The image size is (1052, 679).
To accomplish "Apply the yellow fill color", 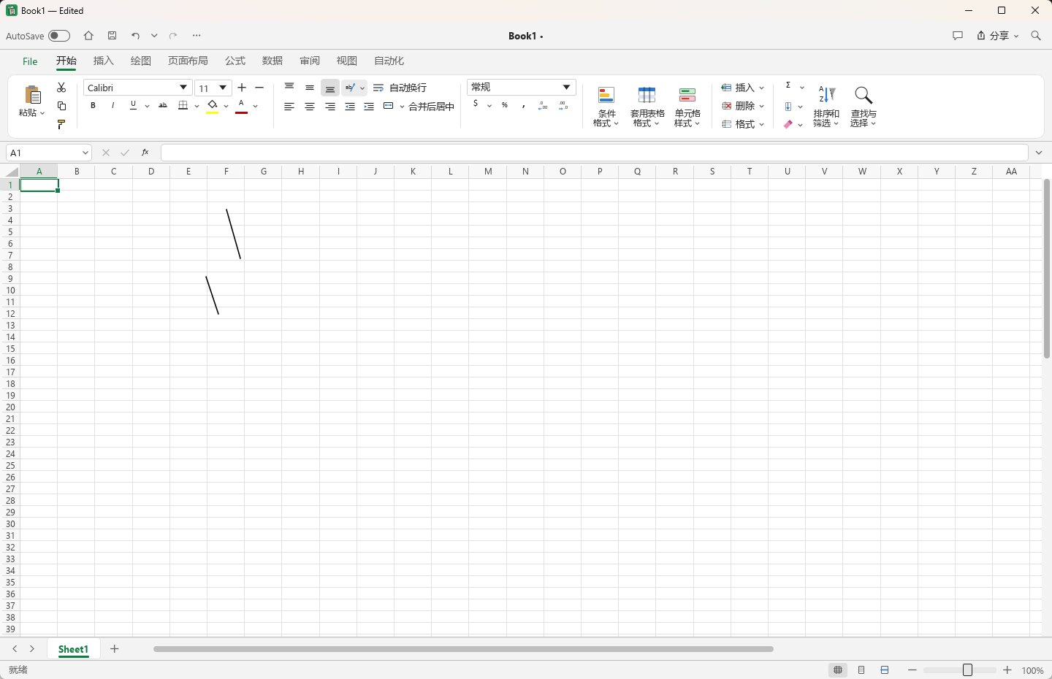I will point(213,107).
